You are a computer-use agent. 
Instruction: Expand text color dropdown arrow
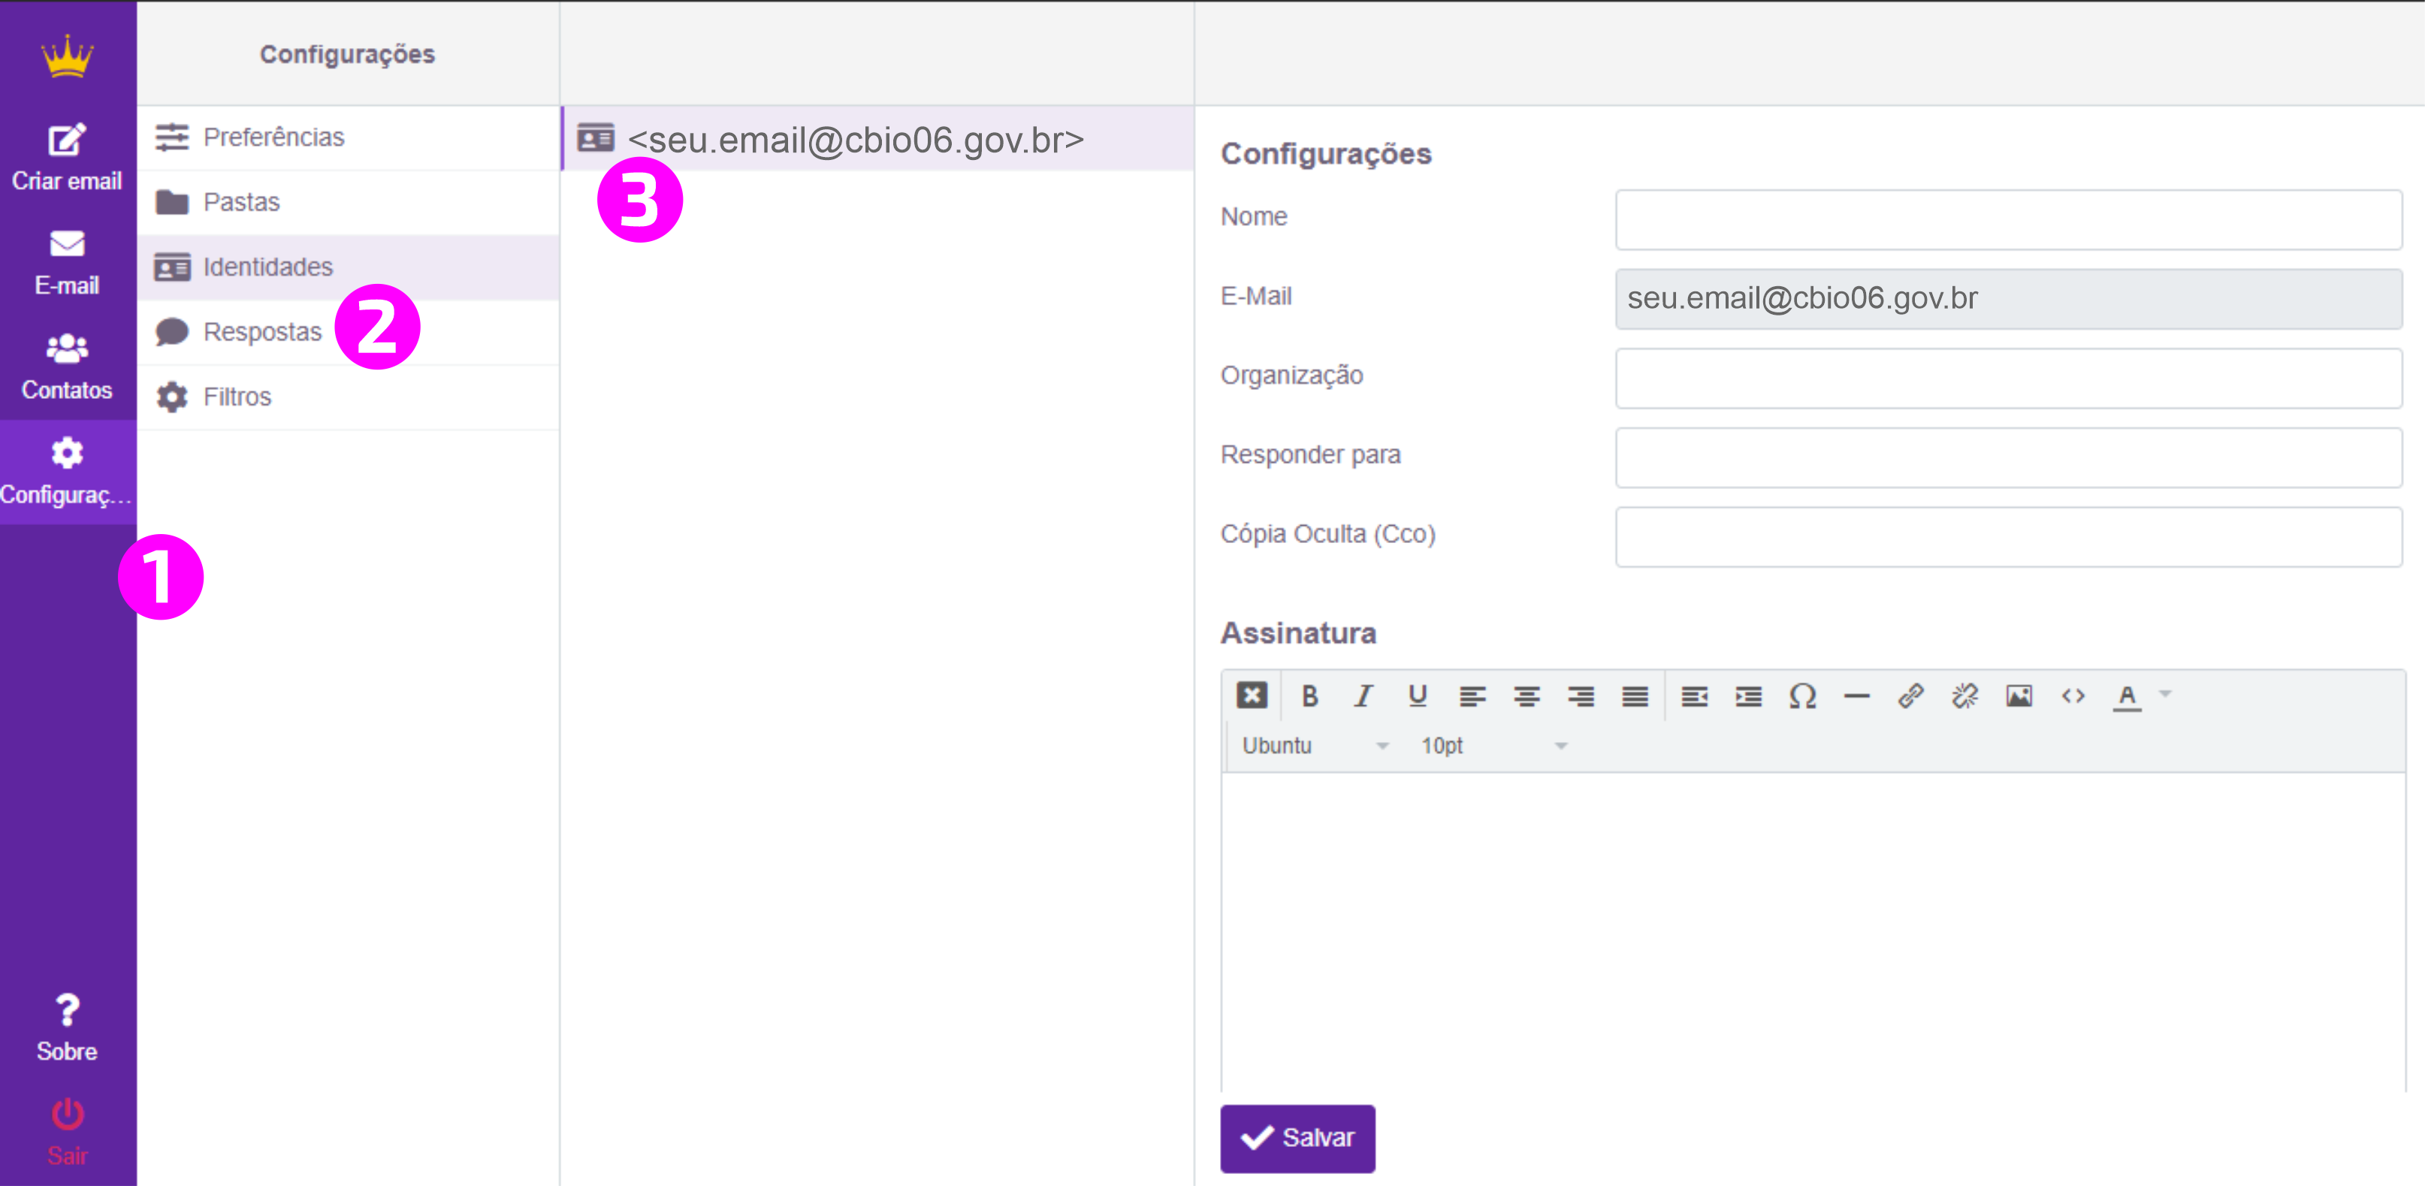(2165, 695)
